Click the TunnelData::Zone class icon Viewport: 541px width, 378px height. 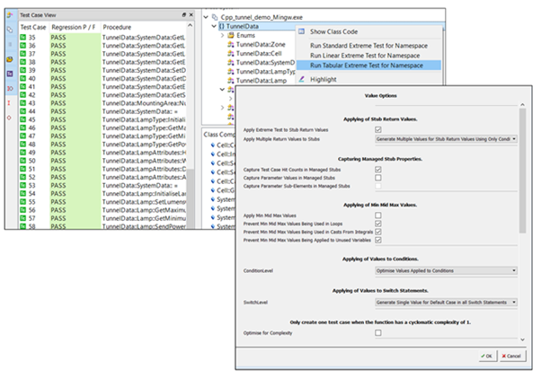tap(231, 44)
